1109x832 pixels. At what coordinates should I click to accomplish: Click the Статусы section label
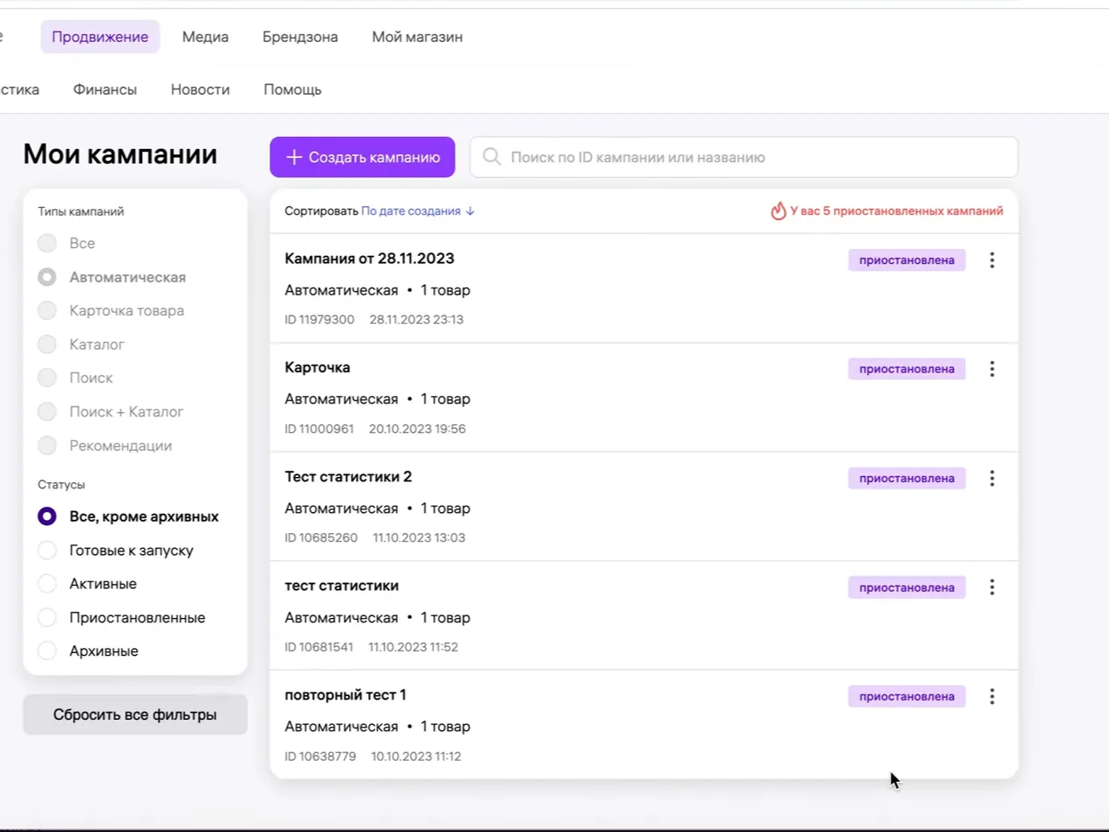point(61,484)
